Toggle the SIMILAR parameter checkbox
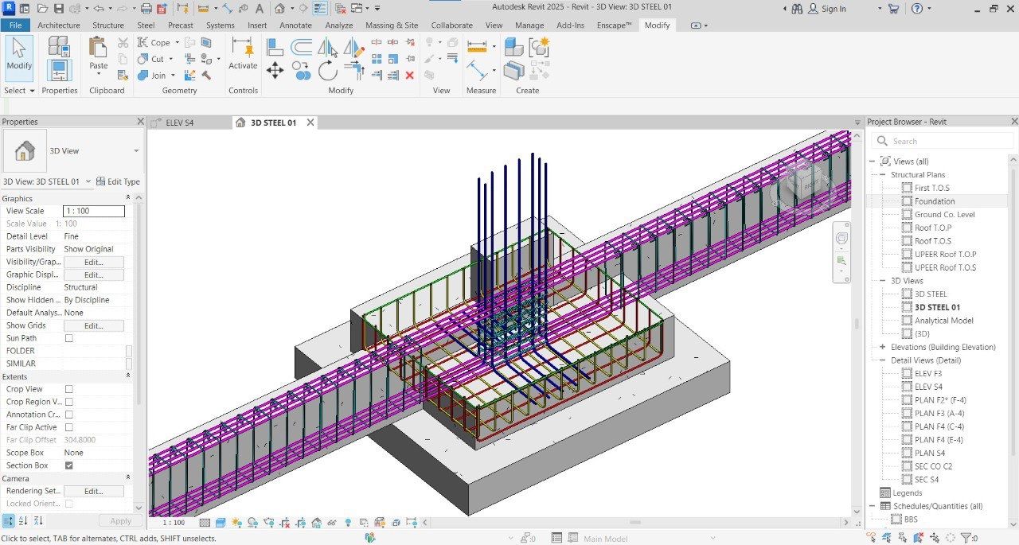 [129, 364]
